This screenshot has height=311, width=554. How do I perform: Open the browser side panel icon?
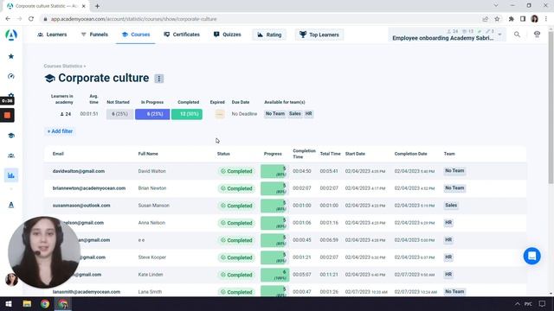tap(523, 19)
